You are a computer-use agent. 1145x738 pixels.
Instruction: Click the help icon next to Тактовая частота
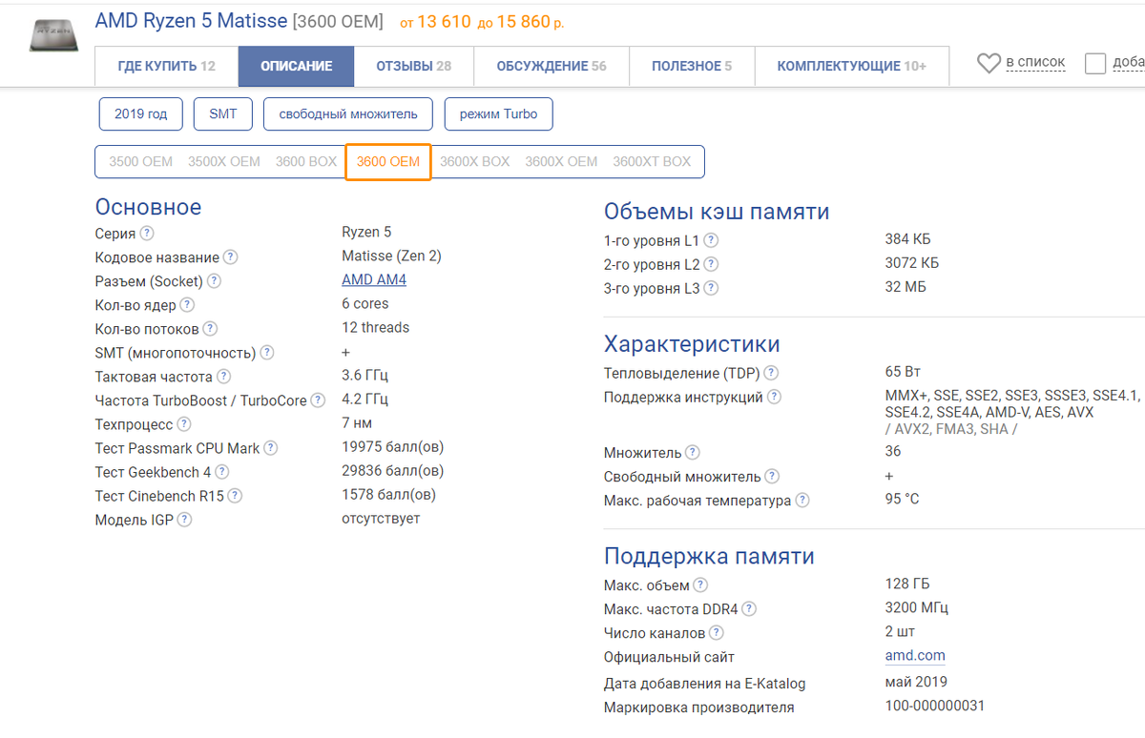point(223,377)
